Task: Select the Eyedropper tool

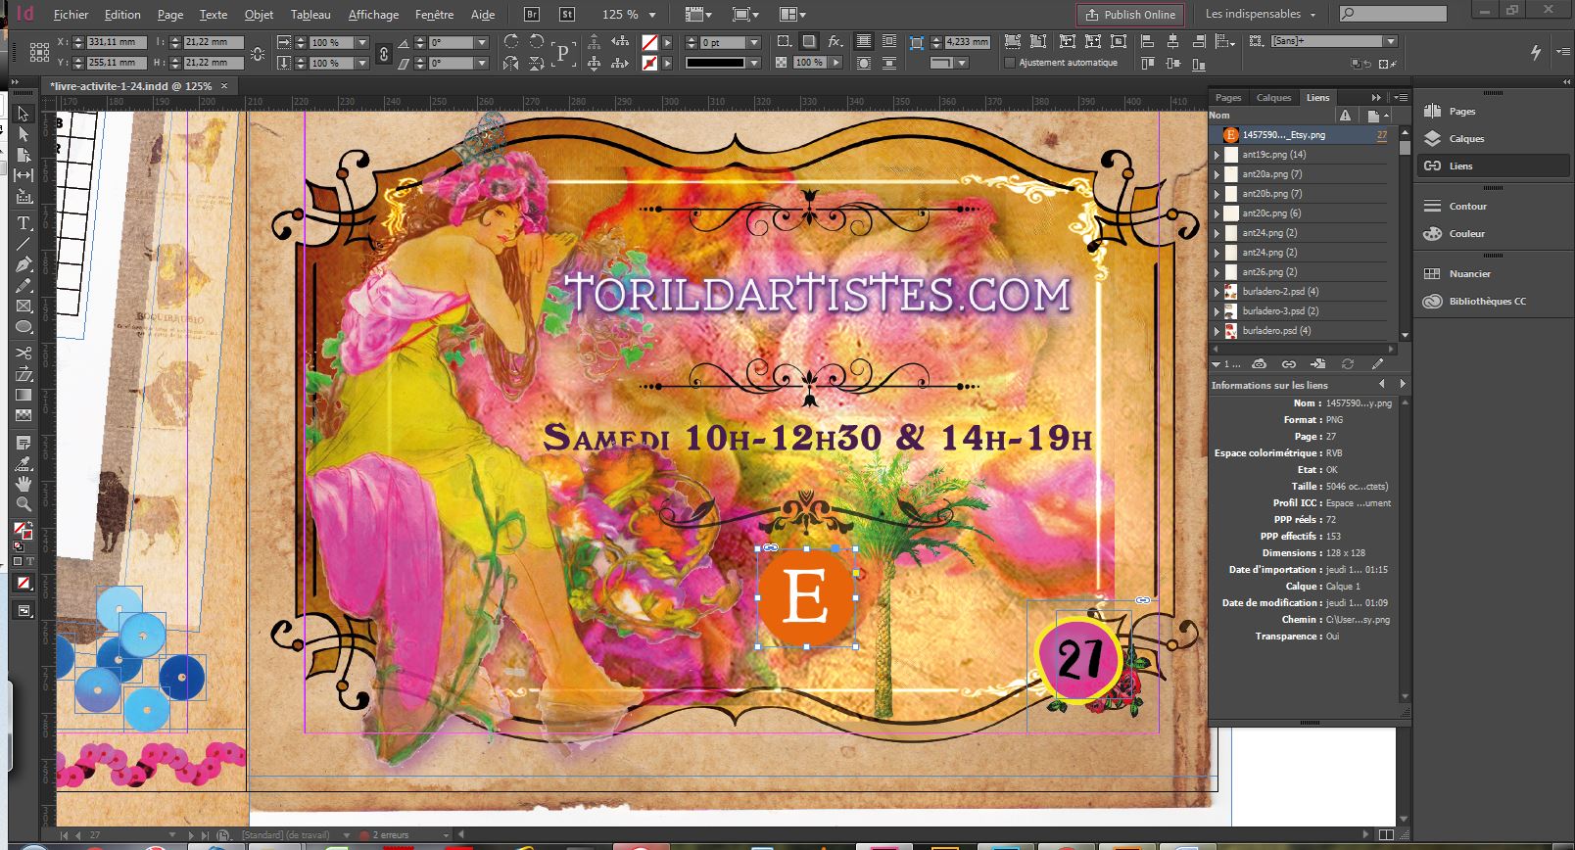Action: pyautogui.click(x=24, y=463)
